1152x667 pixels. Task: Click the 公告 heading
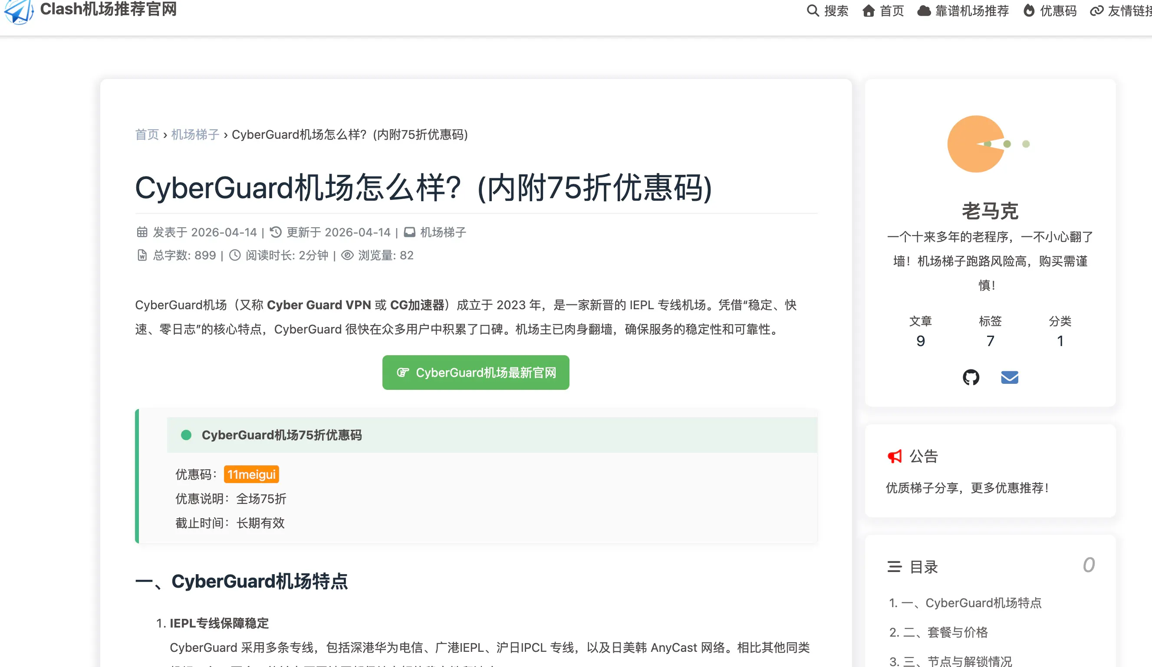click(923, 456)
